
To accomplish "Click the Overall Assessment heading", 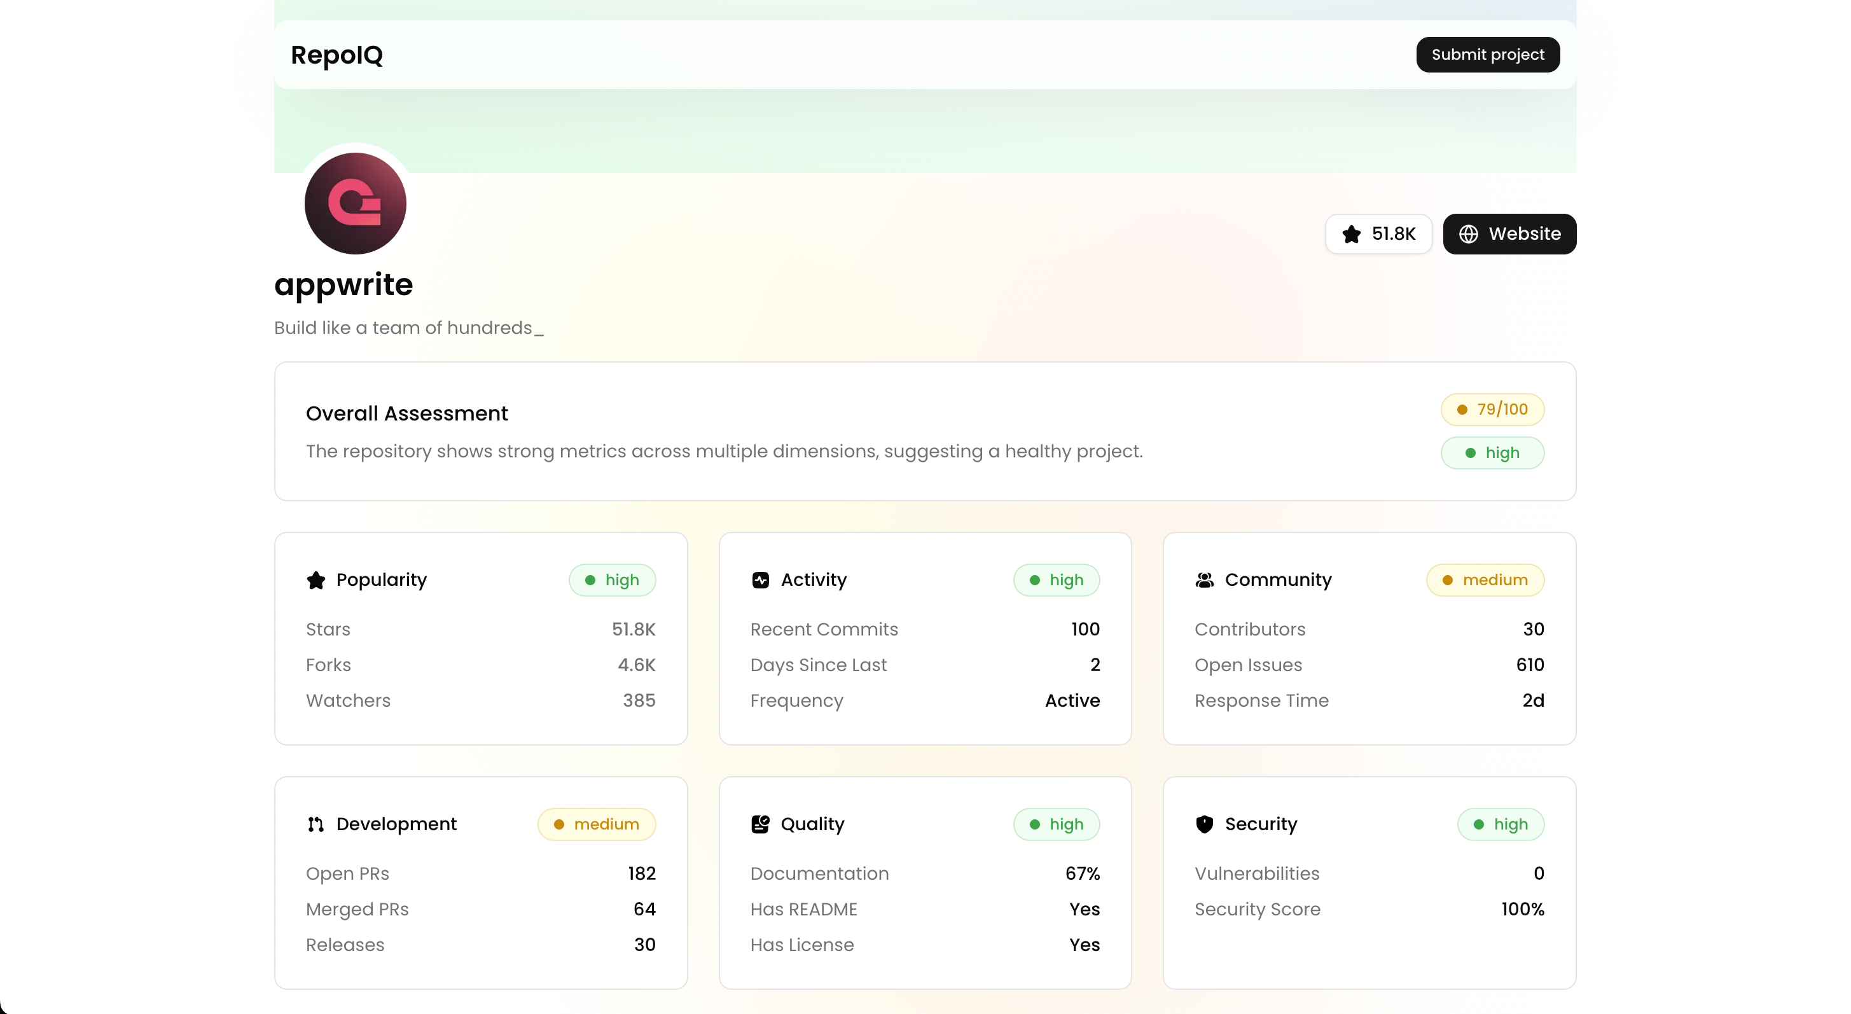I will (406, 413).
